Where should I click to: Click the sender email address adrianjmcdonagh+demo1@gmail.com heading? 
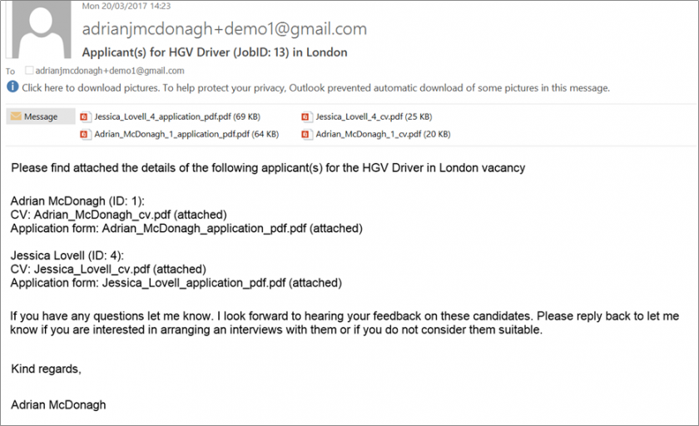tap(224, 29)
